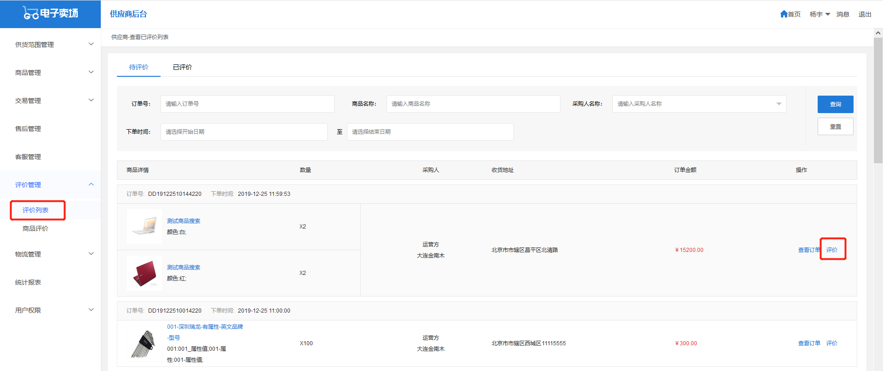The width and height of the screenshot is (883, 371).
Task: Focus the 订单号 input field
Action: [x=248, y=104]
